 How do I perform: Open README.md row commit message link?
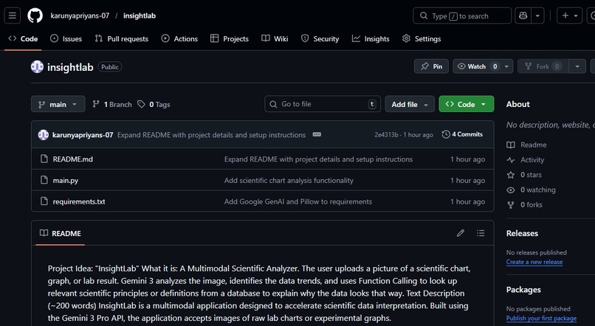click(318, 159)
